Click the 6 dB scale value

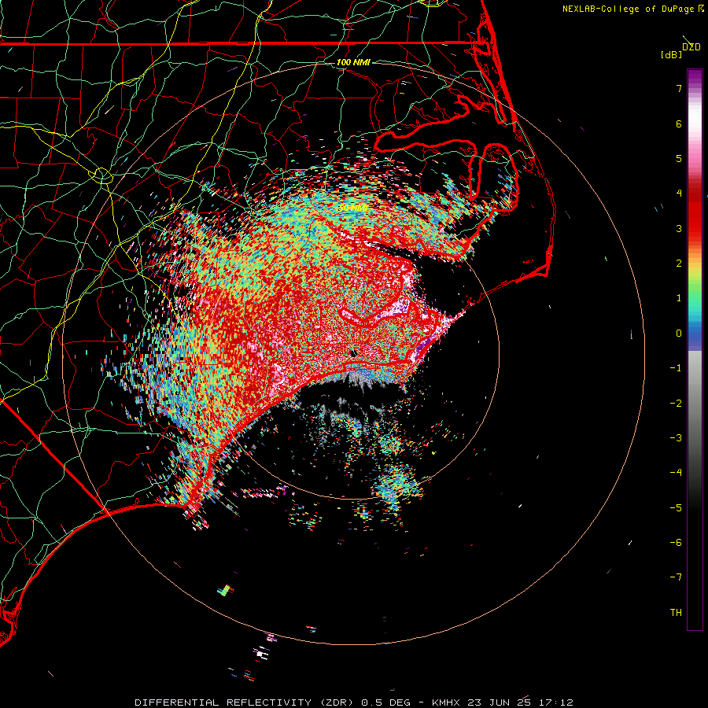[x=679, y=124]
